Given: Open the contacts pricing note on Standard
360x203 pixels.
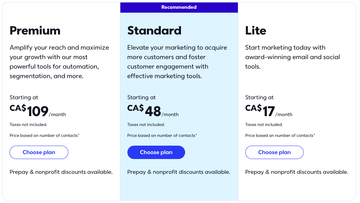Looking at the screenshot, I should coord(162,135).
